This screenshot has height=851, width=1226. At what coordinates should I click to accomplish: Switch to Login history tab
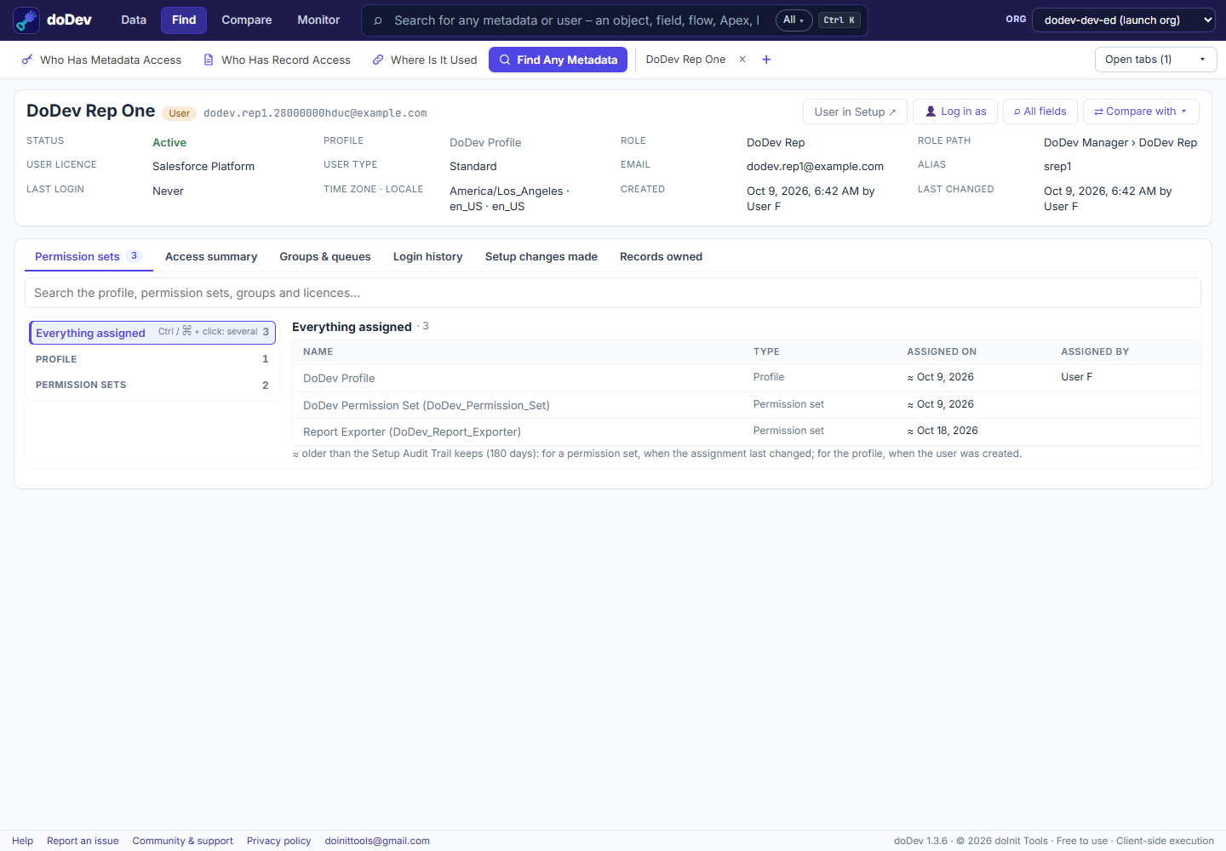428,257
